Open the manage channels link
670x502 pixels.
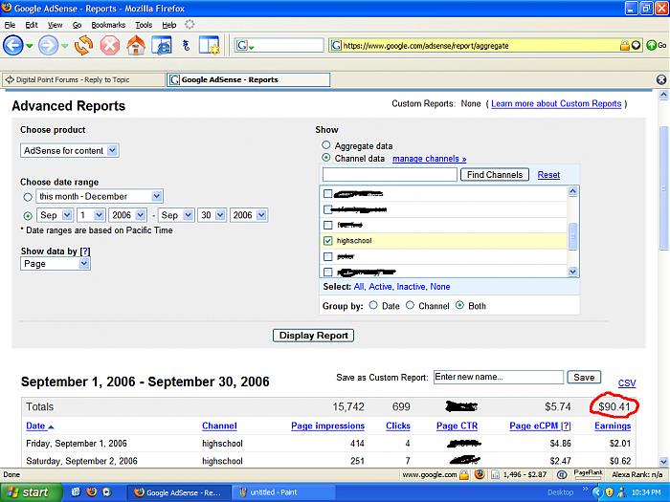click(x=429, y=159)
